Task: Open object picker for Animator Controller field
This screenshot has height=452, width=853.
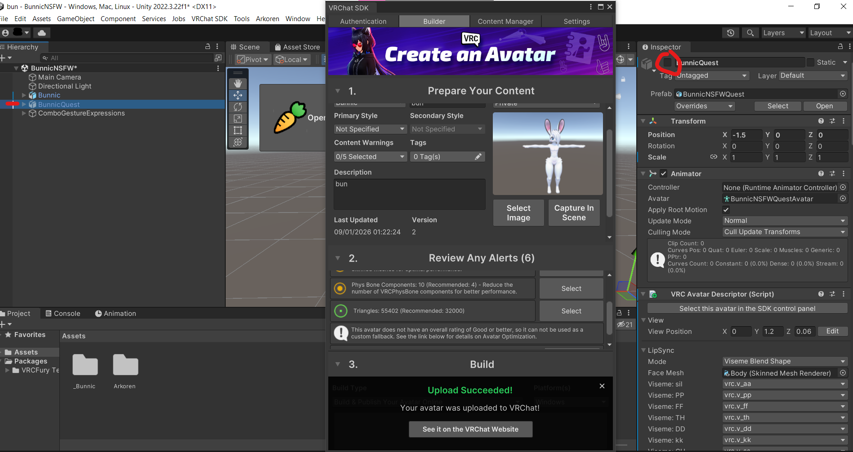Action: click(x=843, y=187)
